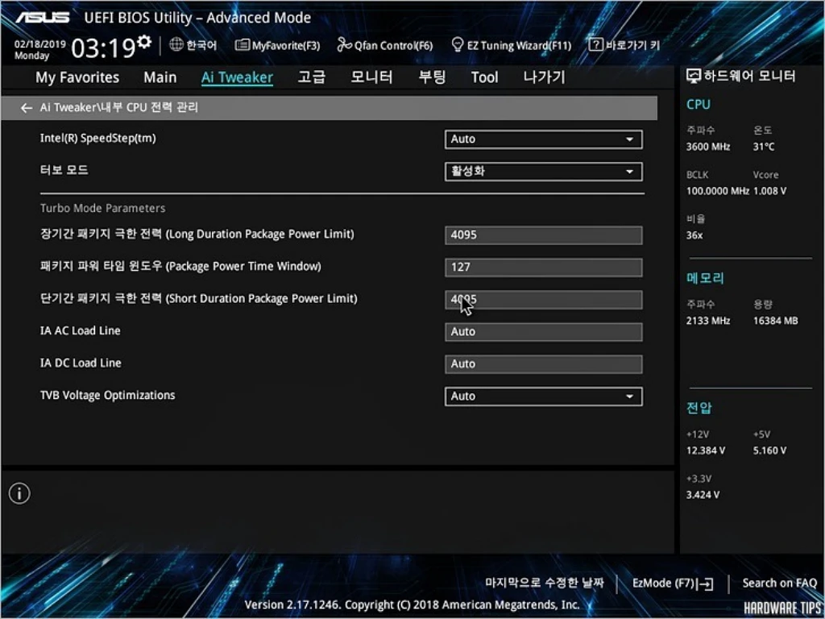Click the 3.424 V voltage reading
825x619 pixels.
tap(703, 496)
